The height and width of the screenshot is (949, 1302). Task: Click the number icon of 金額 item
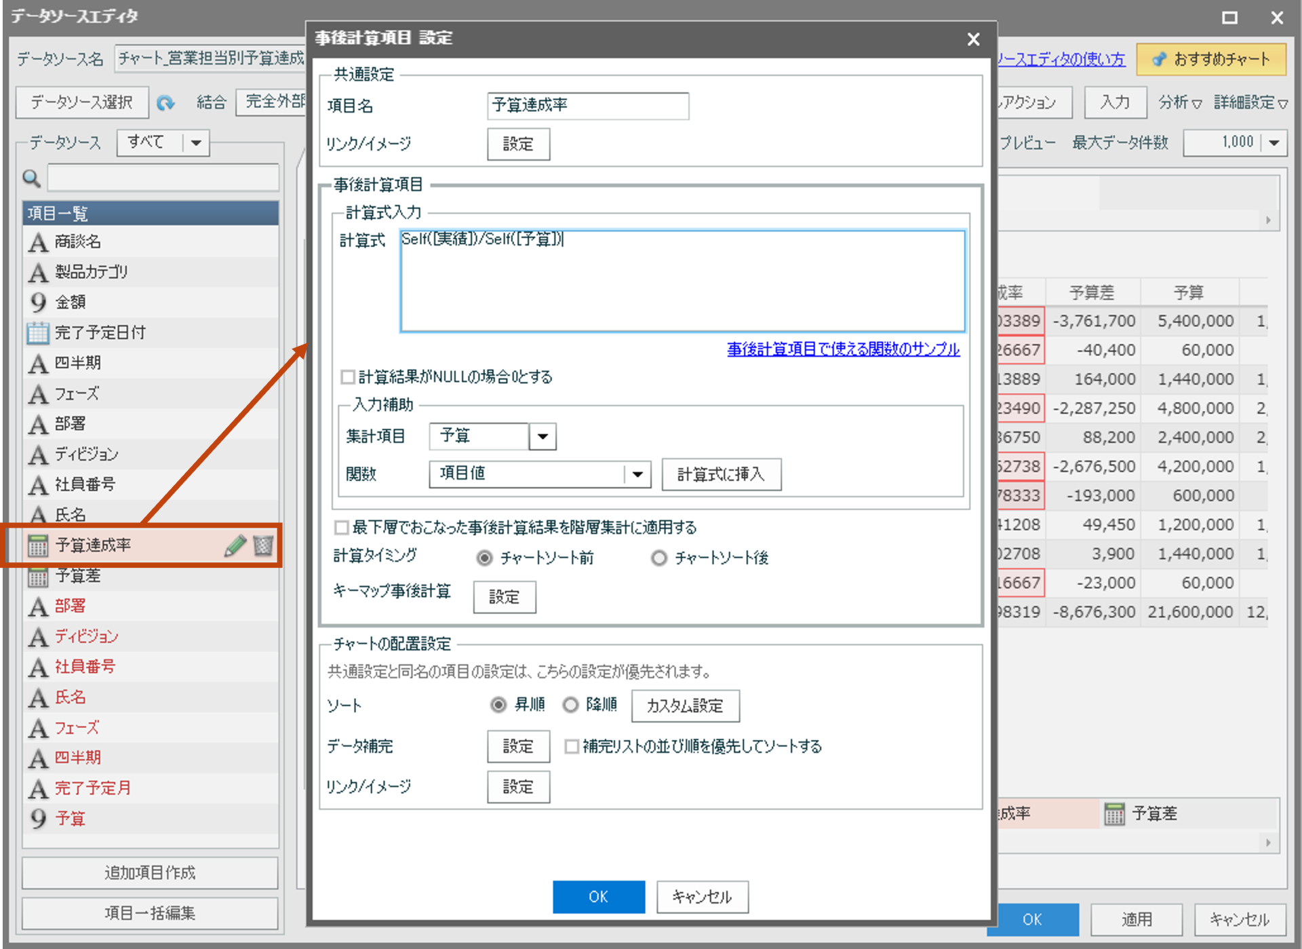(38, 302)
